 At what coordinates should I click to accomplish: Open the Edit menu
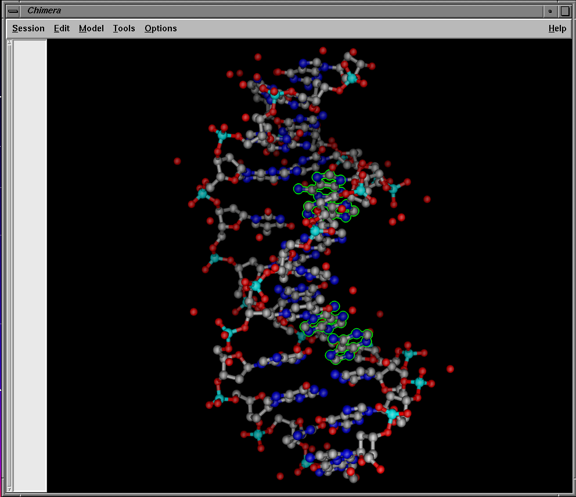[62, 28]
